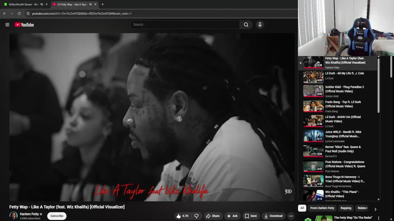Open a new browser tab

[x=103, y=4]
